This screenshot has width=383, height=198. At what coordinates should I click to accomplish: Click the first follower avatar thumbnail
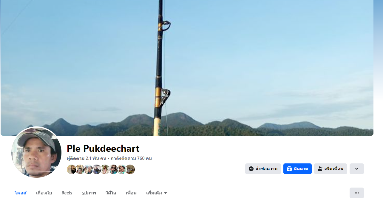[72, 169]
